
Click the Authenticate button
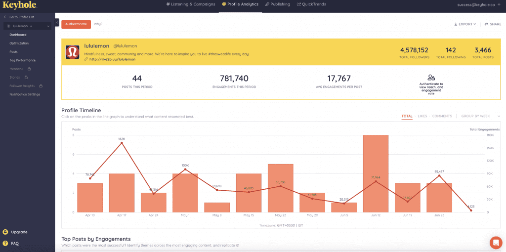click(x=76, y=24)
